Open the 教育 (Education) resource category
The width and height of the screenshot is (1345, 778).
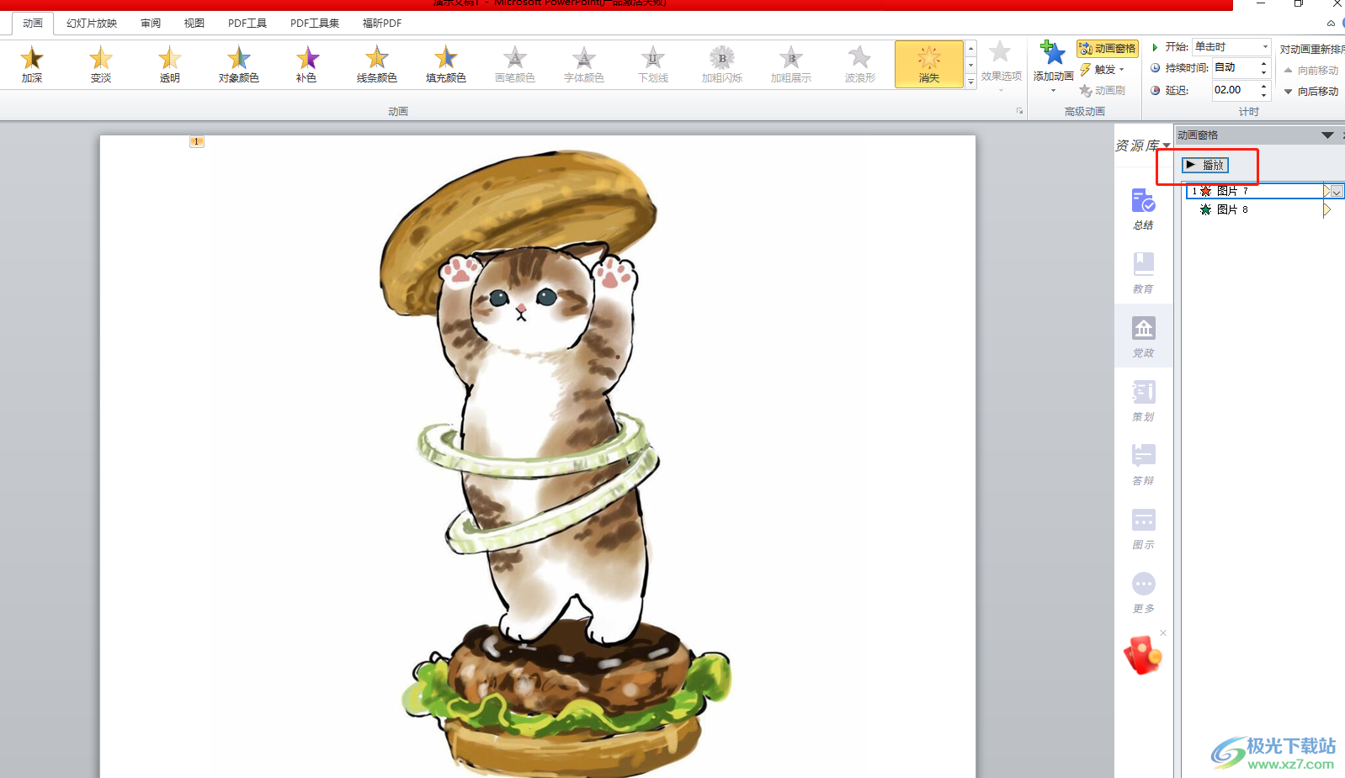click(x=1143, y=273)
